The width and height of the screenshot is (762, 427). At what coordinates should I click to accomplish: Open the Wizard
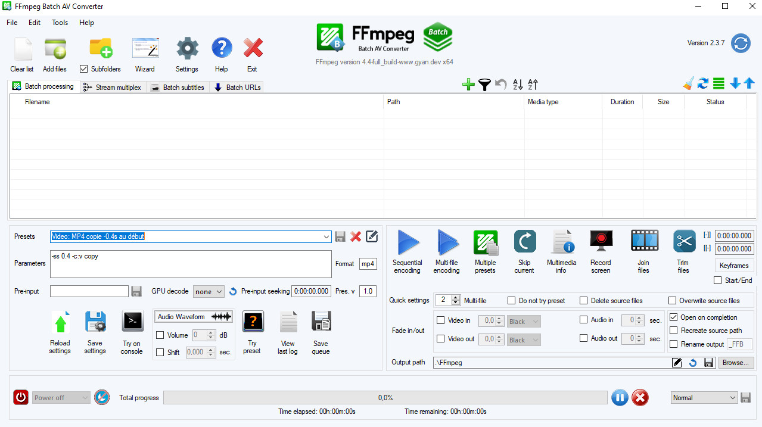[x=145, y=49]
